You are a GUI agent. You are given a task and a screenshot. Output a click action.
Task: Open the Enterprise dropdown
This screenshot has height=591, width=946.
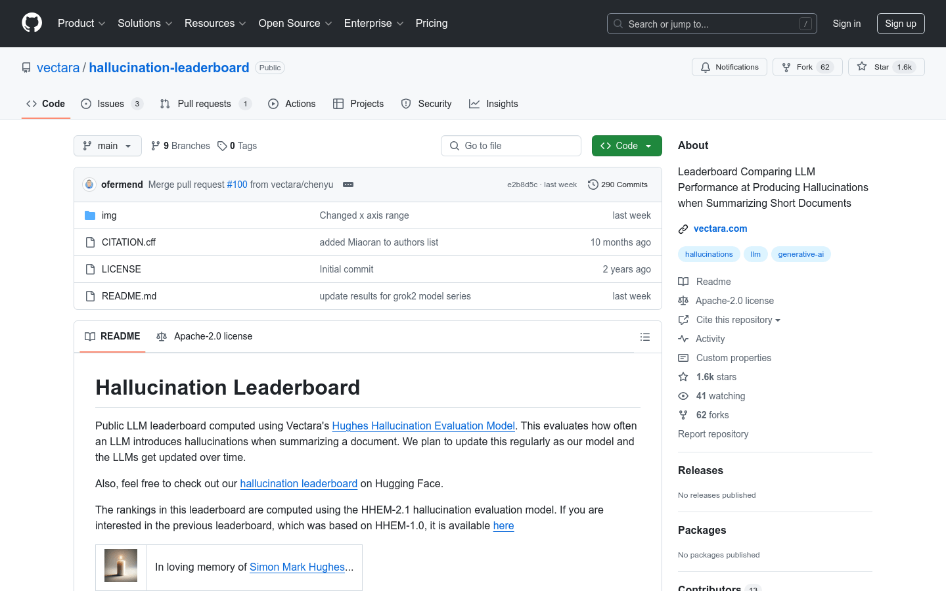[374, 24]
